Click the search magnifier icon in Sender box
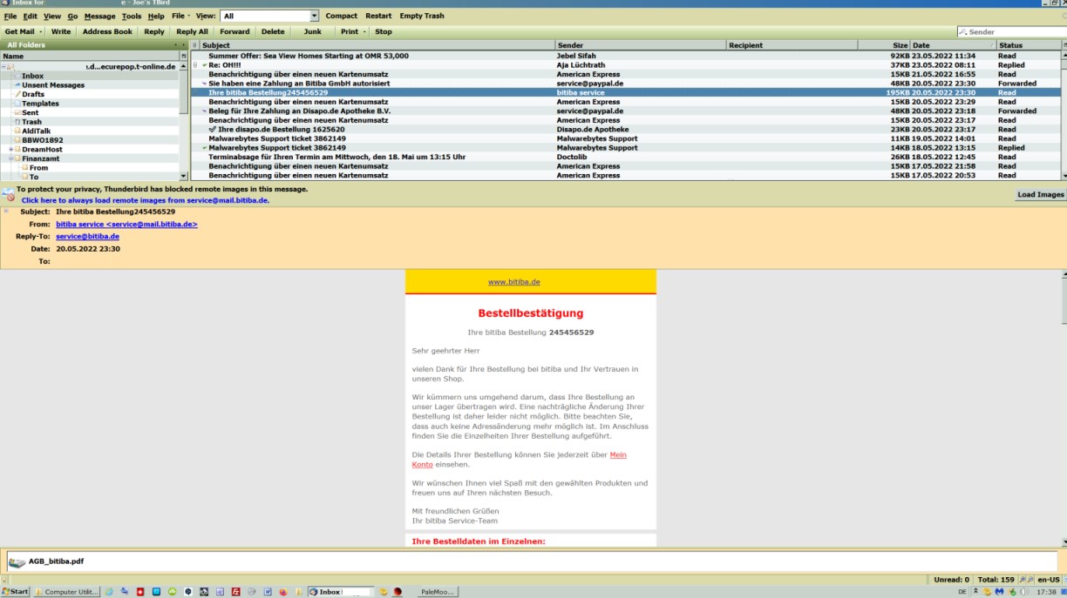Image resolution: width=1067 pixels, height=598 pixels. [963, 32]
